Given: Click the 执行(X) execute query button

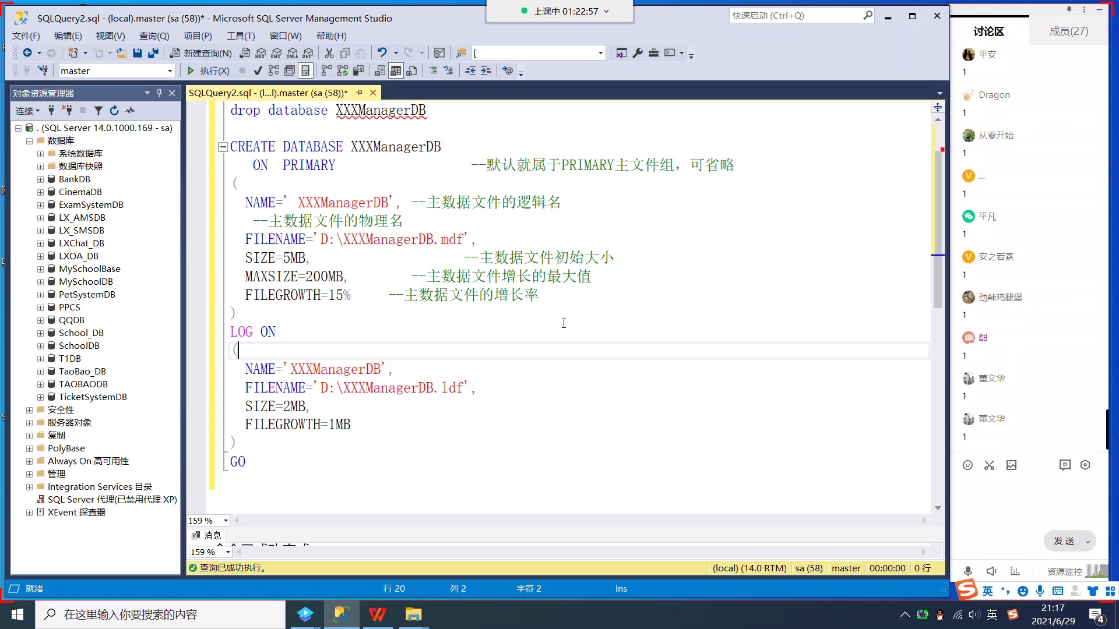Looking at the screenshot, I should tap(207, 70).
